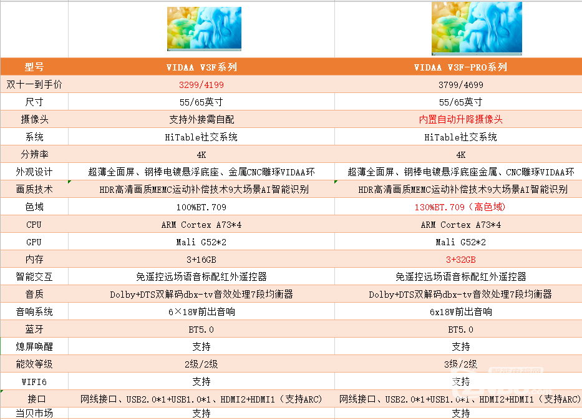Select the 接口 row label
This screenshot has width=582, height=420.
[x=34, y=399]
